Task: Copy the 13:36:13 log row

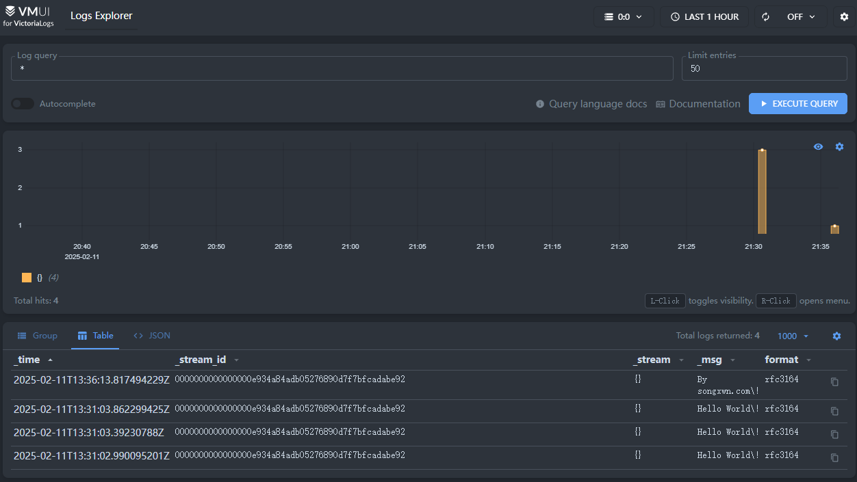Action: coord(834,382)
